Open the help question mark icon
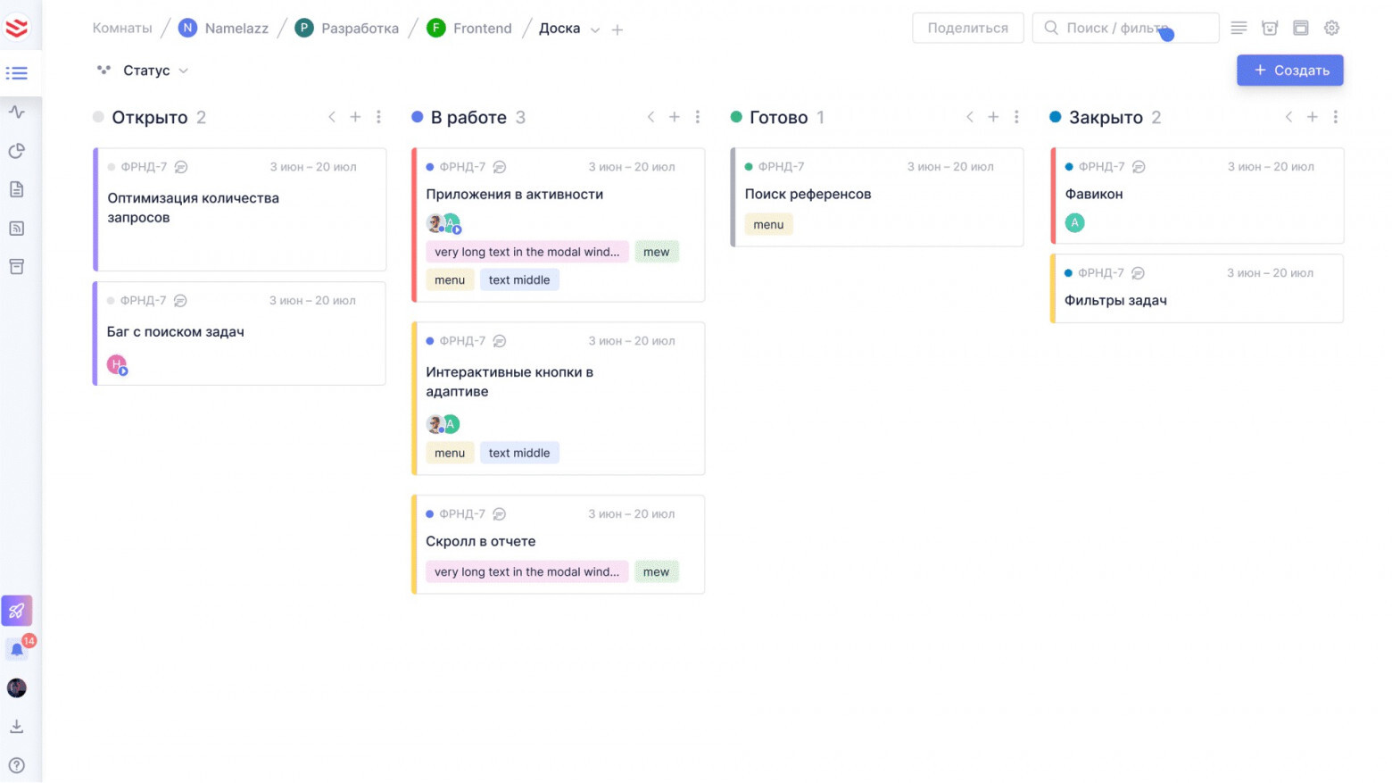Screen dimensions: 1392x783 [x=17, y=765]
